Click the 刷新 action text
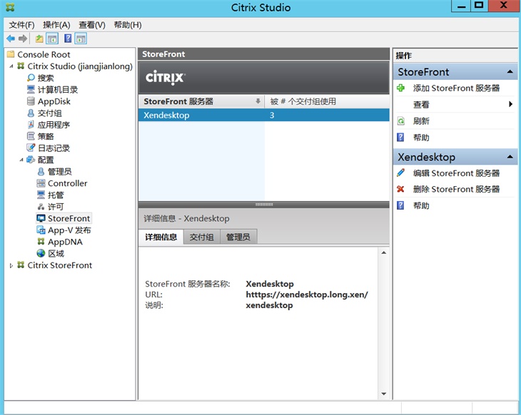521x415 pixels. (421, 121)
